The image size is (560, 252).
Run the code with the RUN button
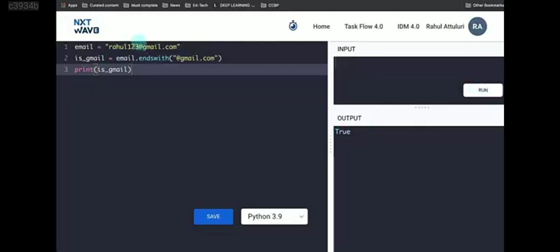pos(483,90)
